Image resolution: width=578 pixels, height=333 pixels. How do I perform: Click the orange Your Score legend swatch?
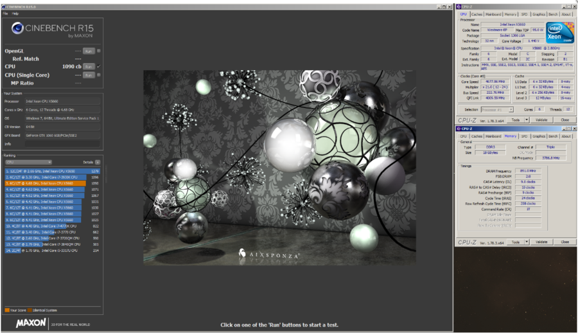[7, 310]
